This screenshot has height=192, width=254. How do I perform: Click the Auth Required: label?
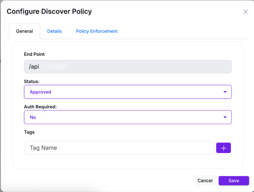point(40,107)
